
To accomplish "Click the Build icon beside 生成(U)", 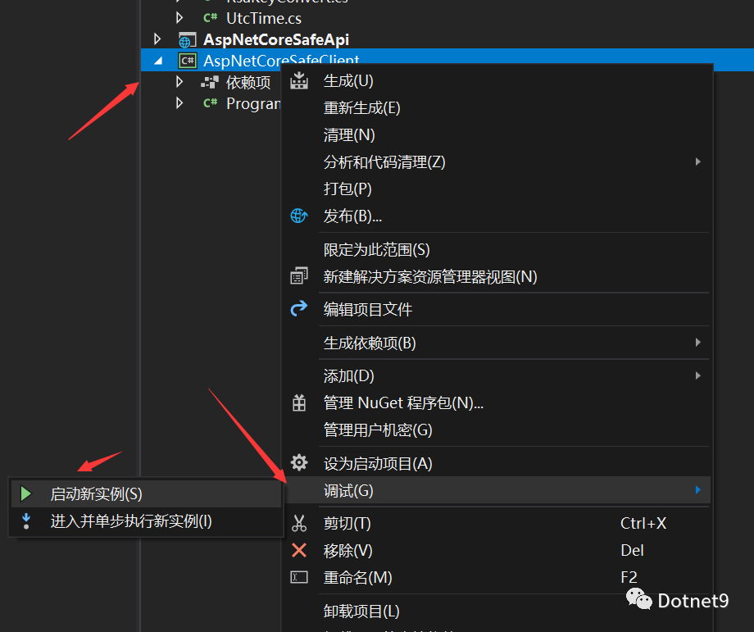I will point(299,80).
